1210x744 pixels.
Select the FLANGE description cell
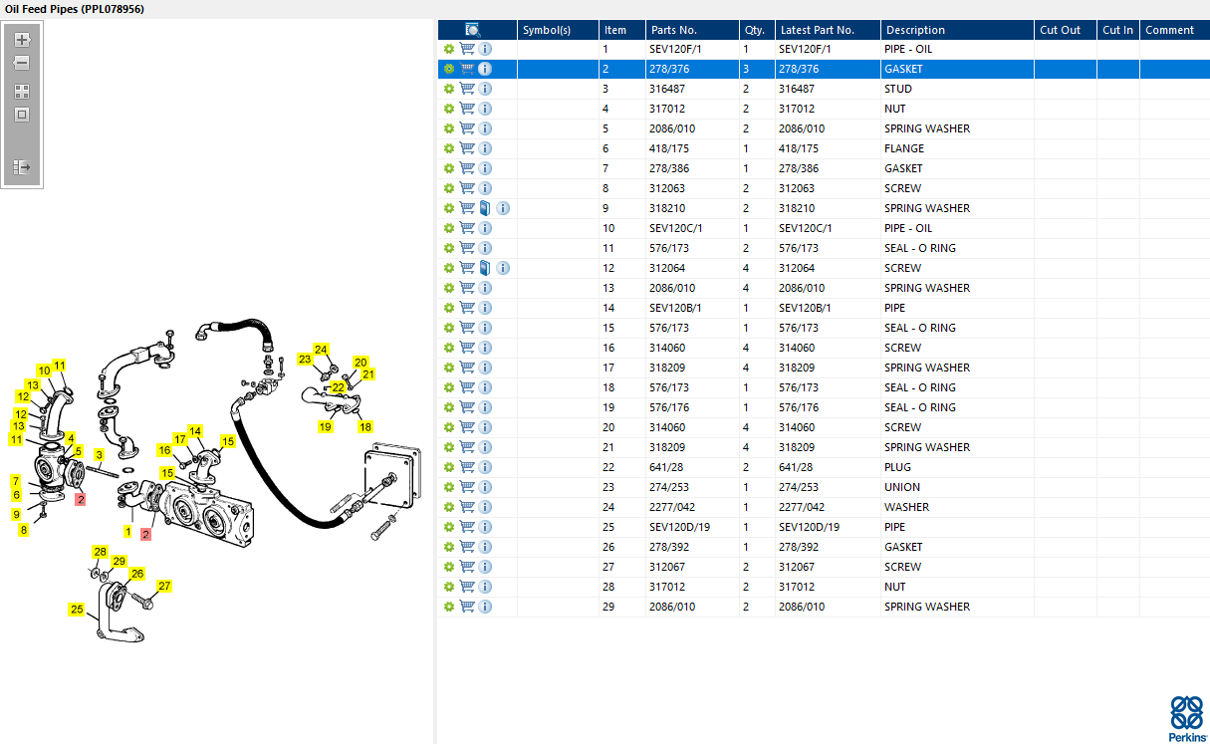point(957,148)
